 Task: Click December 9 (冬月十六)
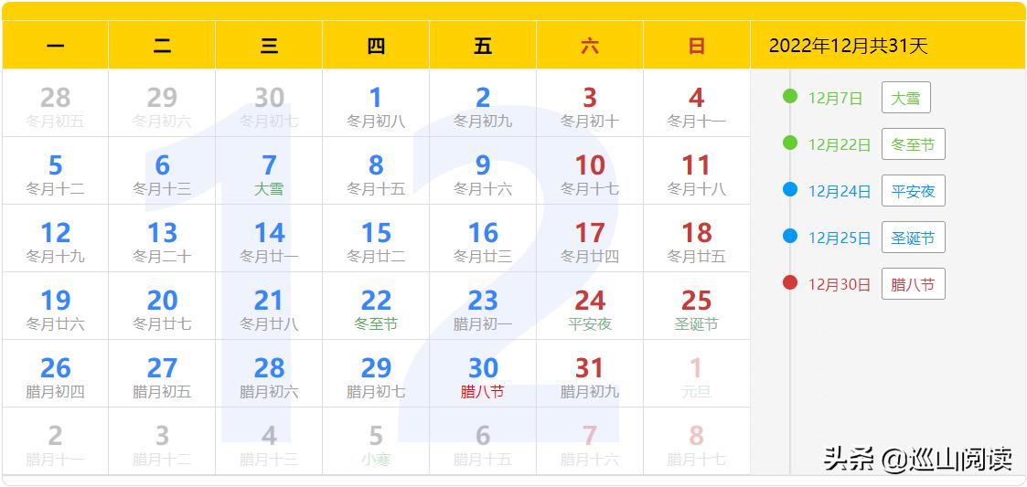[x=483, y=171]
